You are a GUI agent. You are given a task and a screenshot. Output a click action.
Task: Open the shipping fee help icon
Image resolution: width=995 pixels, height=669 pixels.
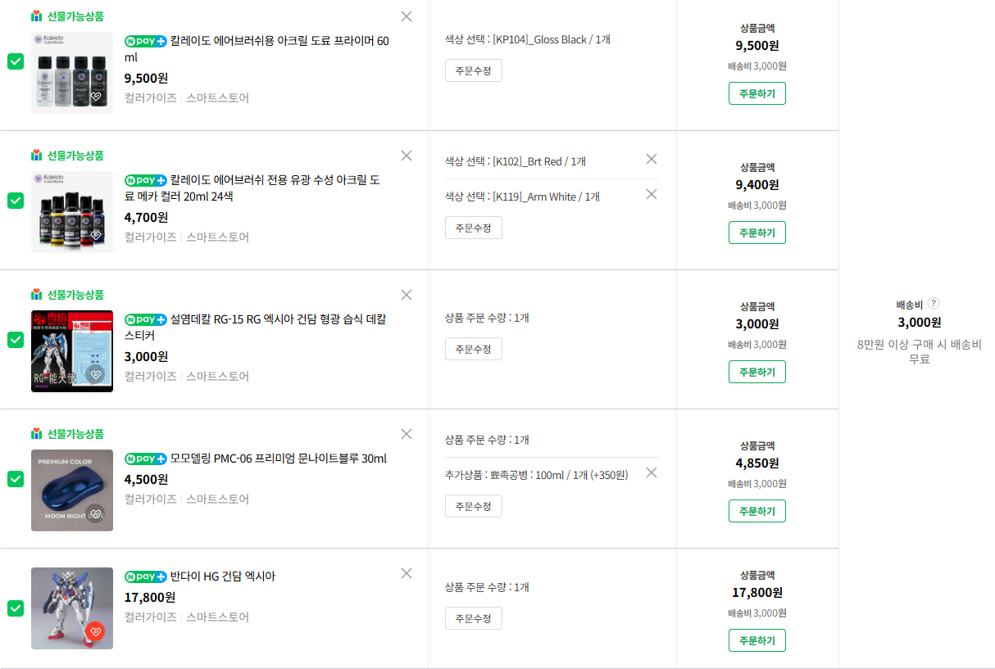[933, 303]
